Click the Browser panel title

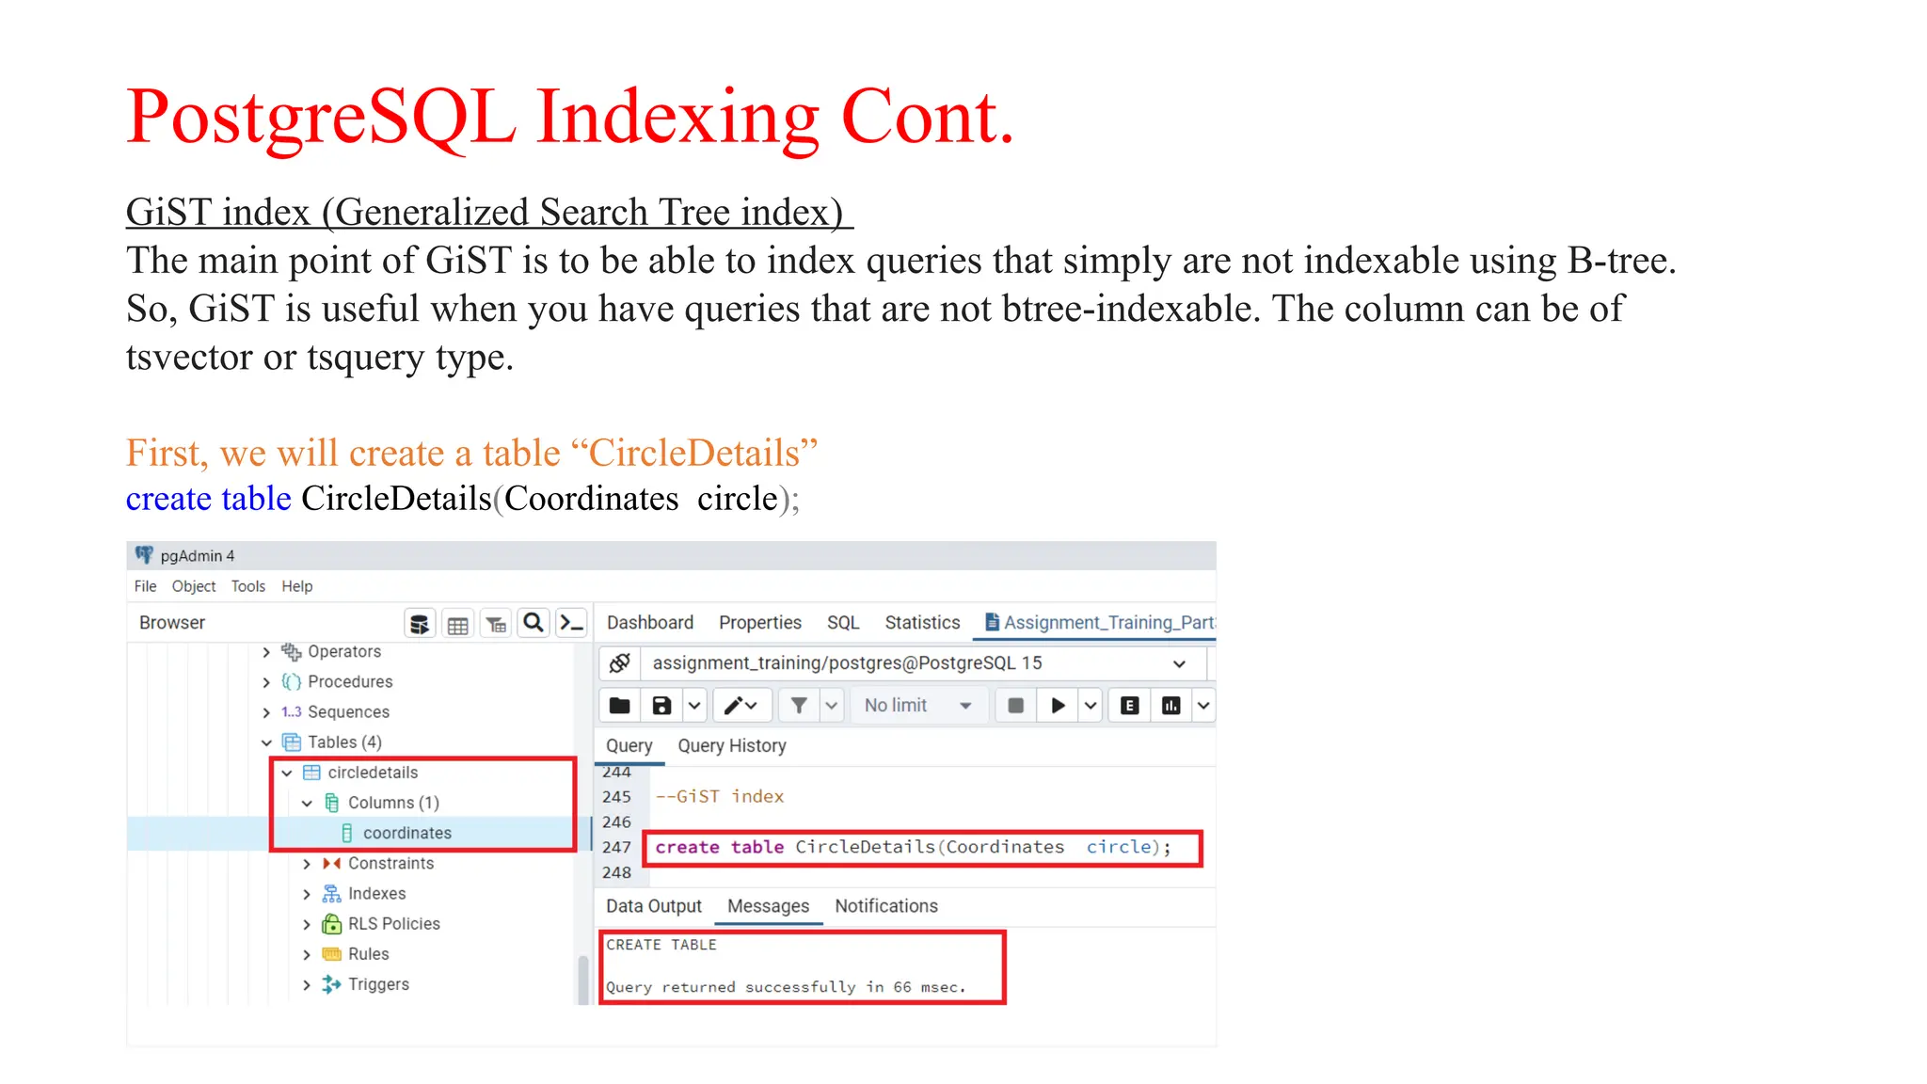coord(172,623)
